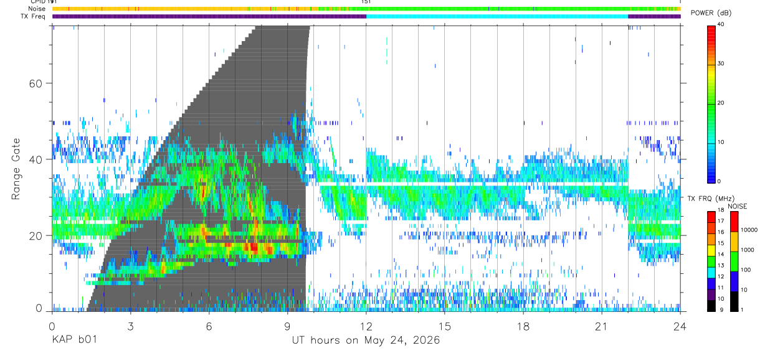
Task: Click the "KAP b01" radar beam label
Action: click(74, 341)
